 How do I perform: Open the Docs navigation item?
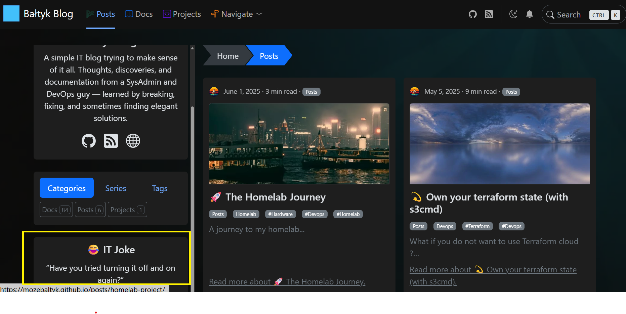point(139,14)
